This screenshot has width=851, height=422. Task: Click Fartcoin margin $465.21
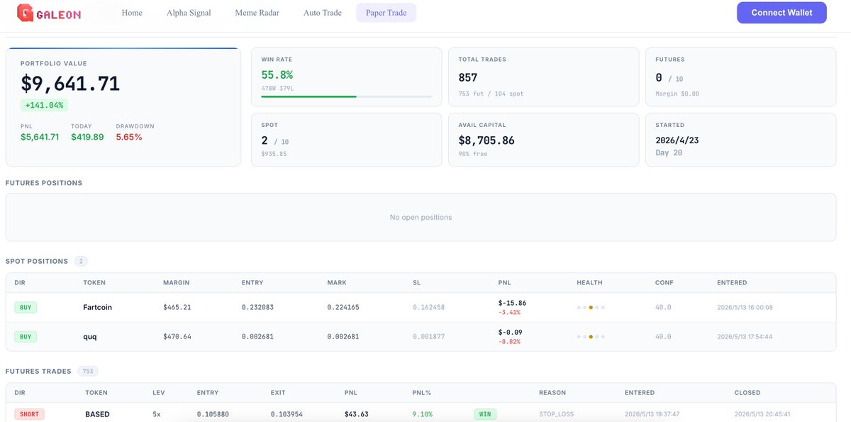click(177, 308)
